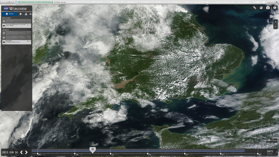Jump to JUL on the timeline
279x157 pixels.
(x=113, y=155)
